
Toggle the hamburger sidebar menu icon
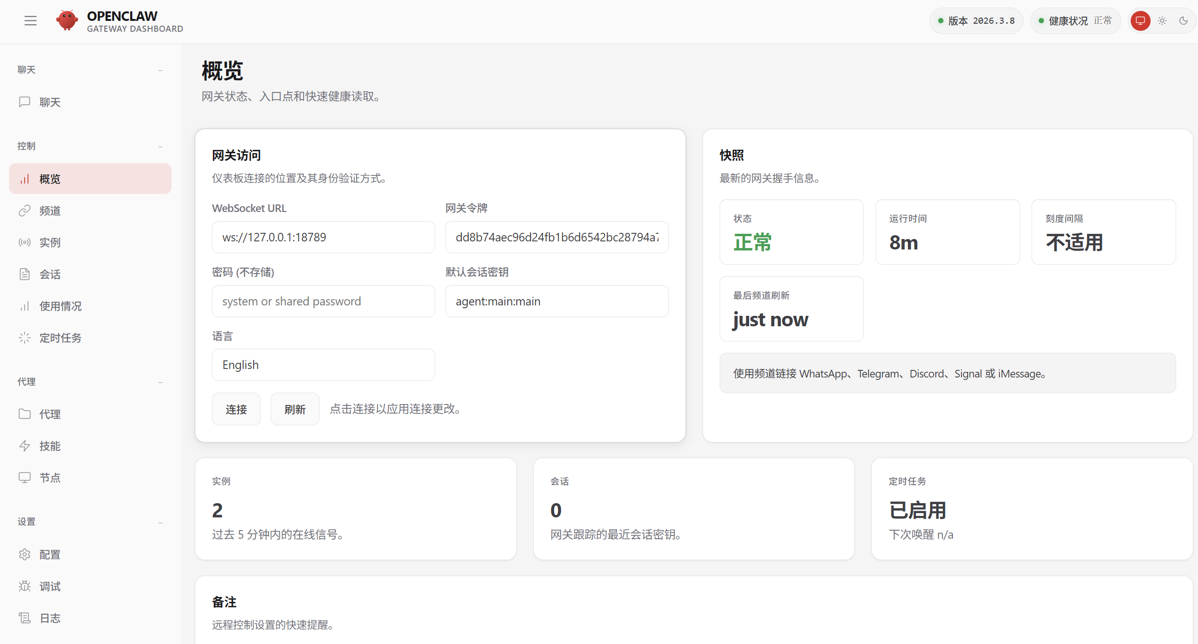pyautogui.click(x=30, y=21)
